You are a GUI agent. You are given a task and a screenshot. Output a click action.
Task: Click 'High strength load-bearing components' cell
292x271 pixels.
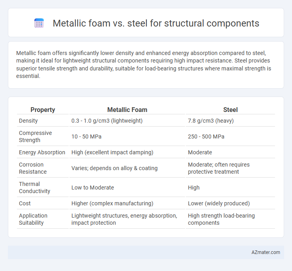tap(221, 219)
